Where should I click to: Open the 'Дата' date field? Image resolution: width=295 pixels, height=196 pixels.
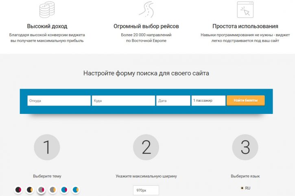173,100
